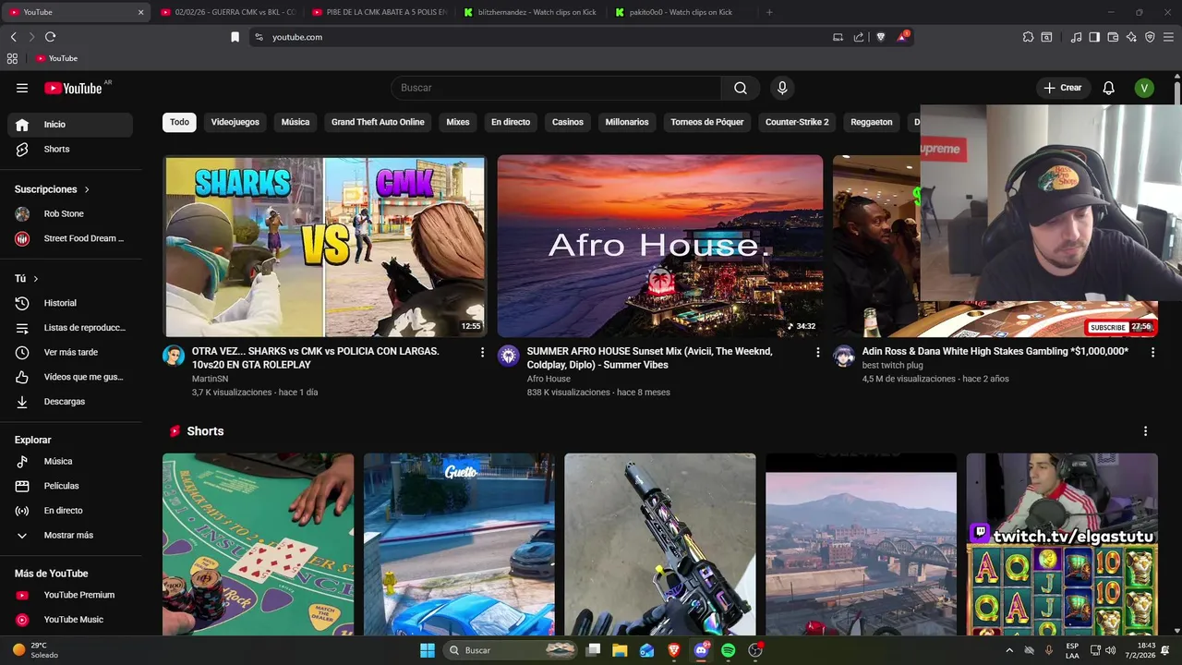
Task: Open options menu for Adin Ross video
Action: click(x=1152, y=352)
